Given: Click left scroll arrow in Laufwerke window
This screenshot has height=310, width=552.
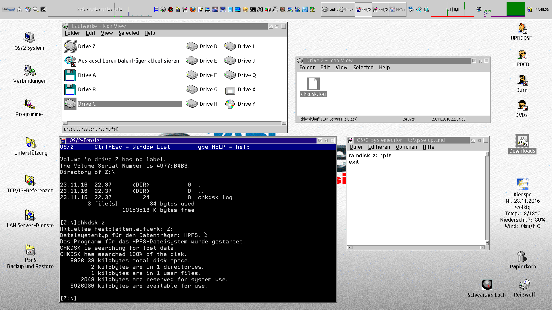Looking at the screenshot, I should coord(65,123).
